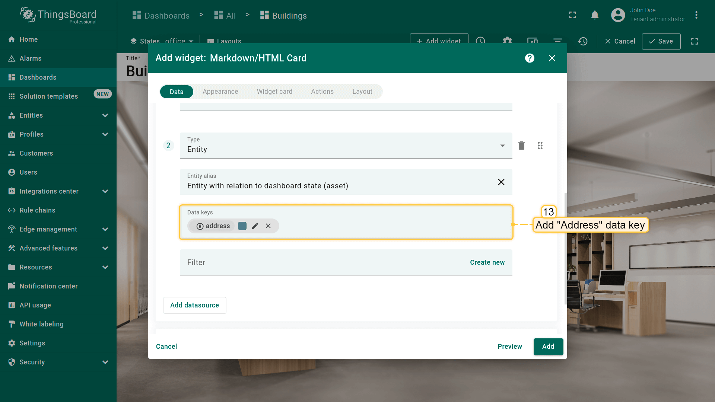
Task: Open user menu three dots icon
Action: click(x=696, y=15)
